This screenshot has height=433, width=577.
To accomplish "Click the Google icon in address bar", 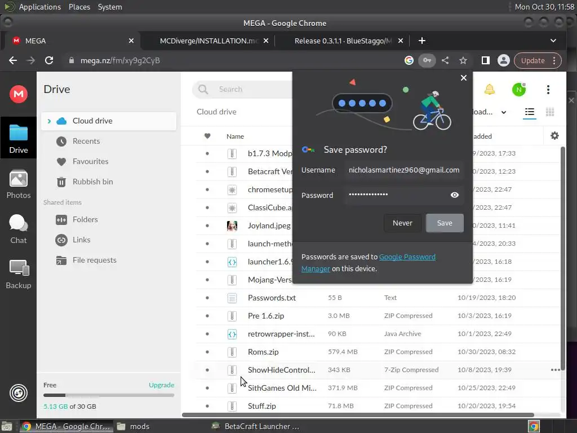I will point(409,60).
